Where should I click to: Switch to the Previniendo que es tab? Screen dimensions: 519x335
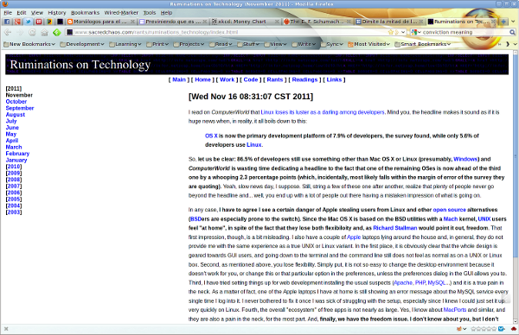coord(173,22)
